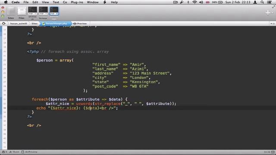Open the View menu
Screen dimensions: 276x155
coord(45,2)
